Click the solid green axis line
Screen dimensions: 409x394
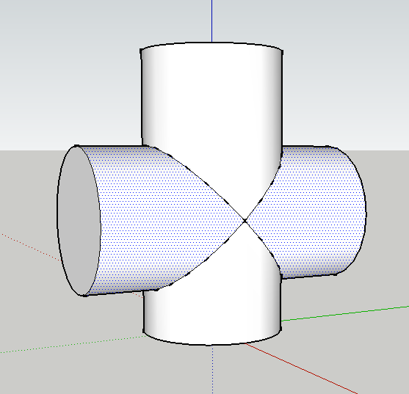click(345, 314)
